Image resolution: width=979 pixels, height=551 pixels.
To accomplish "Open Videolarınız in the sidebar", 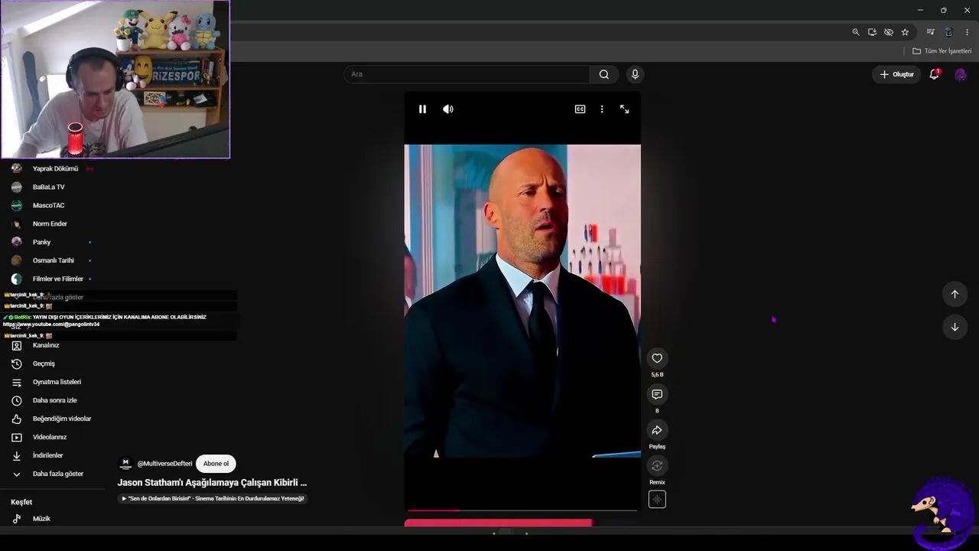I will pyautogui.click(x=50, y=437).
